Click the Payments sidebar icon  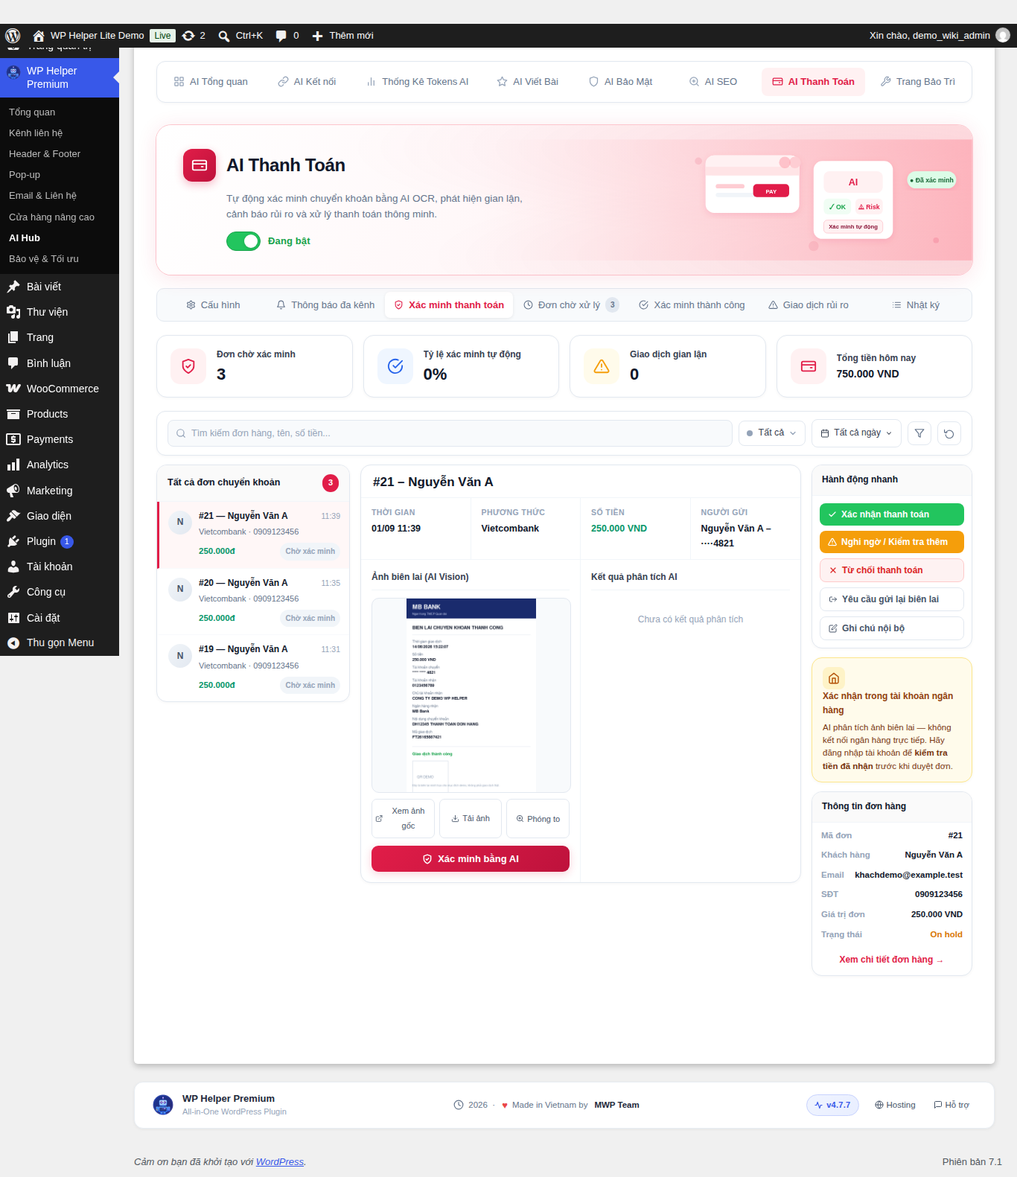click(13, 439)
